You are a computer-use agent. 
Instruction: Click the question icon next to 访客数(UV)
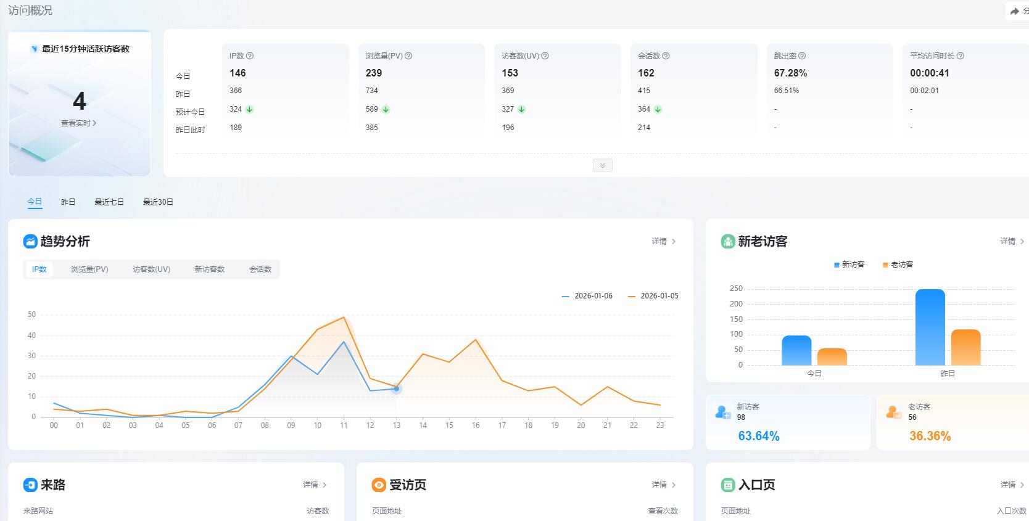(x=545, y=56)
